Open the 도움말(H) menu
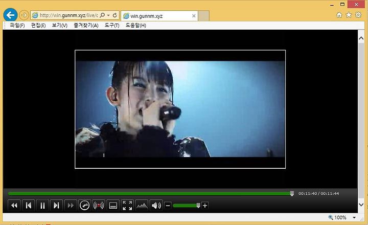Viewport: 368px width, 225px height. tap(136, 26)
